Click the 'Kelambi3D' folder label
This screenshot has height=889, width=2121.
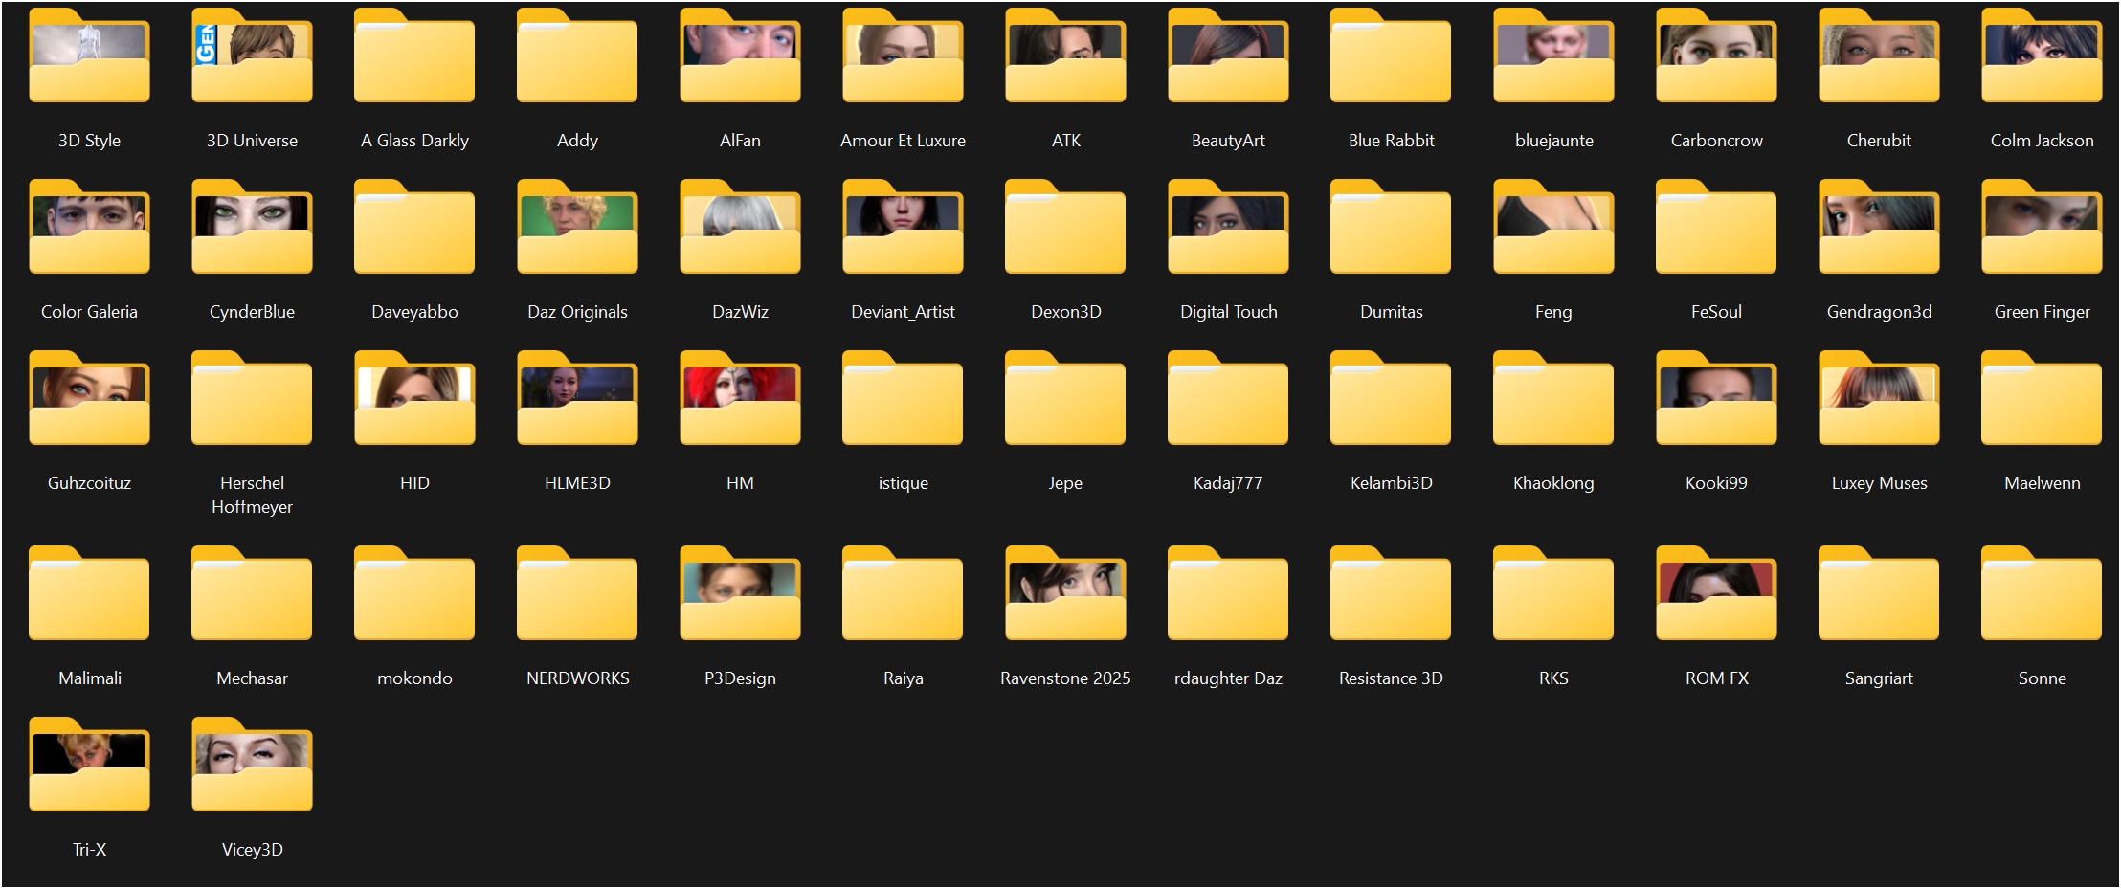tap(1391, 483)
